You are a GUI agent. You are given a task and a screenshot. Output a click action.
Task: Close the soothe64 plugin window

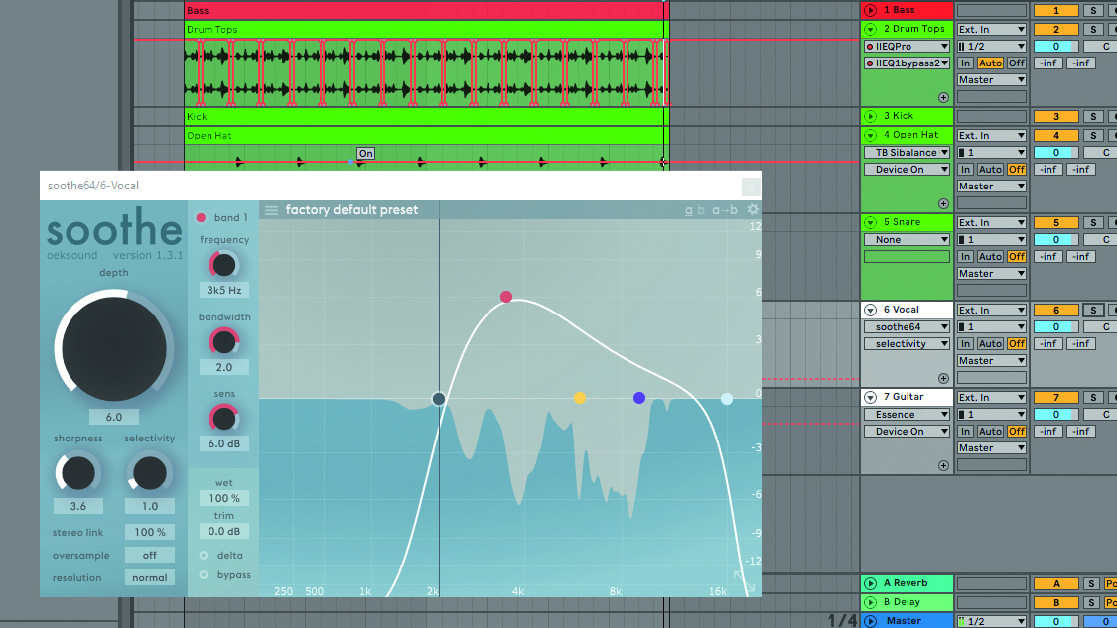[x=751, y=187]
